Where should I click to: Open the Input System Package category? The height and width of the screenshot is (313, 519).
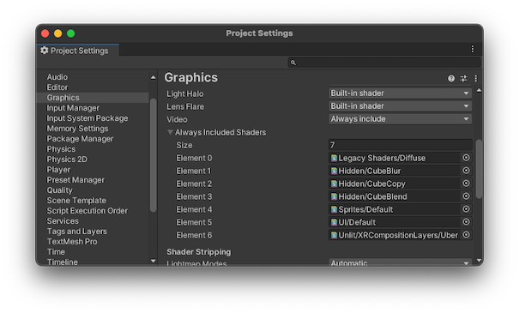coord(88,118)
